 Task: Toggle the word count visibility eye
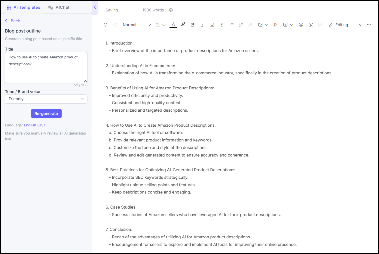point(171,10)
